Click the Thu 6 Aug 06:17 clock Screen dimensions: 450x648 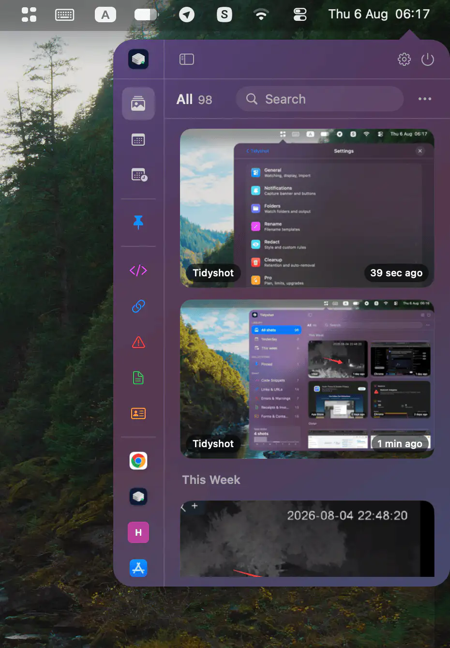[379, 14]
